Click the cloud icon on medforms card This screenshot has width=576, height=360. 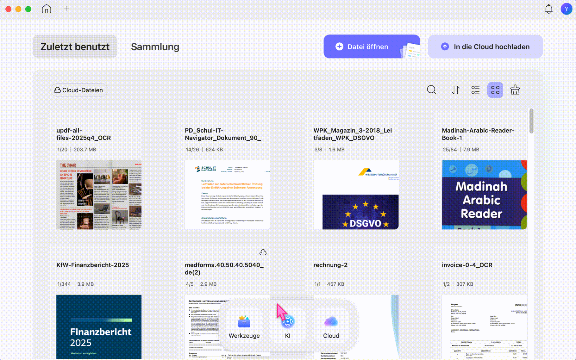(263, 252)
